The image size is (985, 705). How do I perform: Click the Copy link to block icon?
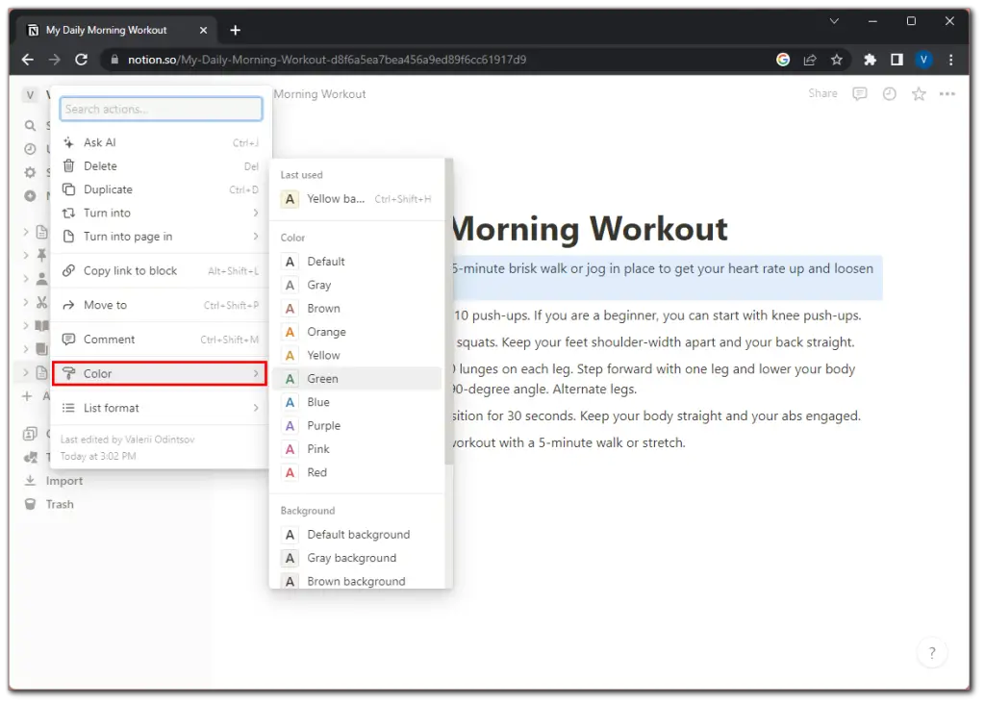[68, 270]
